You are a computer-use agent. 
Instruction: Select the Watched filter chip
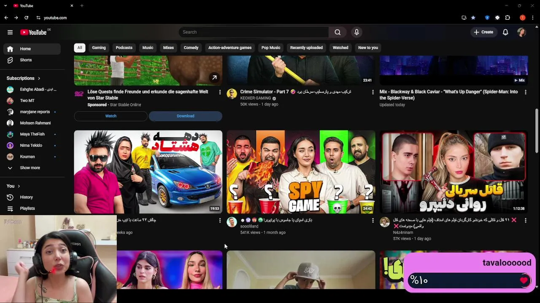(340, 48)
